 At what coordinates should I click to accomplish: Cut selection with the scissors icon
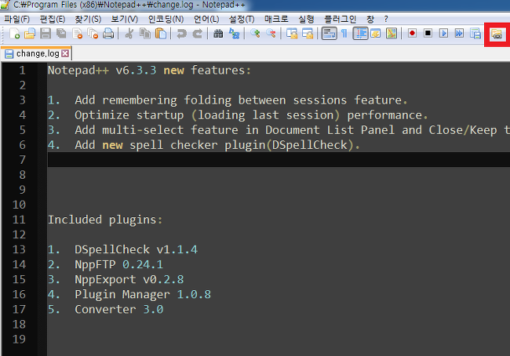[x=129, y=34]
